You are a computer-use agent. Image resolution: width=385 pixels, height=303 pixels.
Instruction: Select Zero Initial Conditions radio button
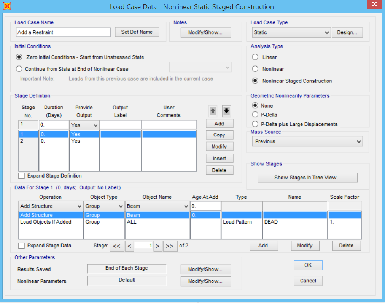point(19,57)
